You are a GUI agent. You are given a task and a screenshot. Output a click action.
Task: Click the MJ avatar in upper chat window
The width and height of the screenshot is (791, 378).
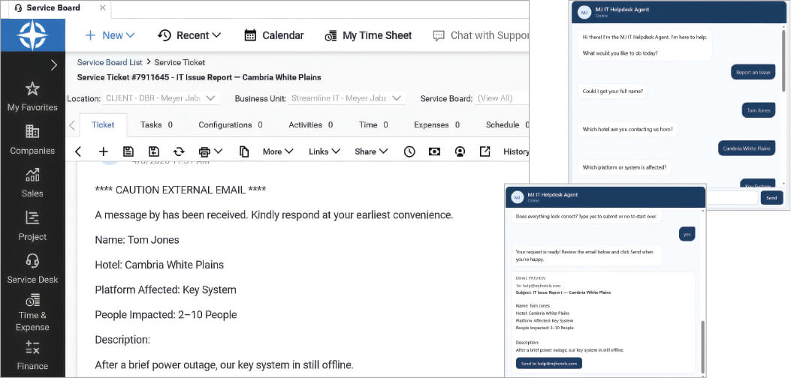584,12
